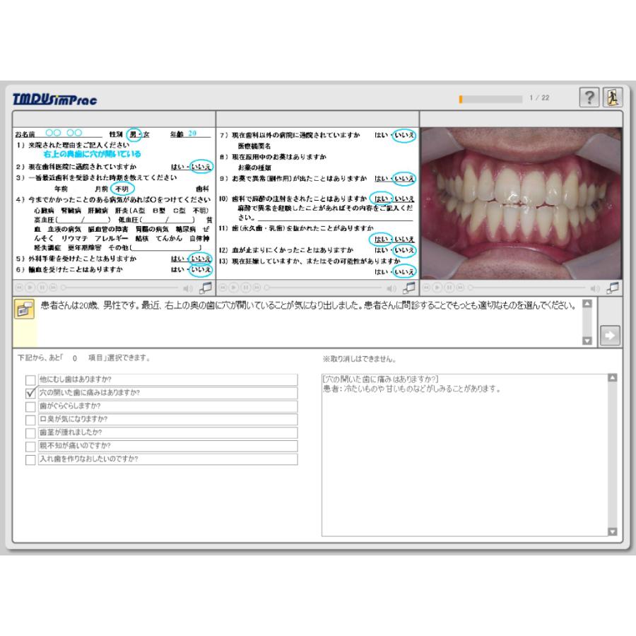Mute the middle panel volume icon
The width and height of the screenshot is (636, 636).
[x=391, y=288]
